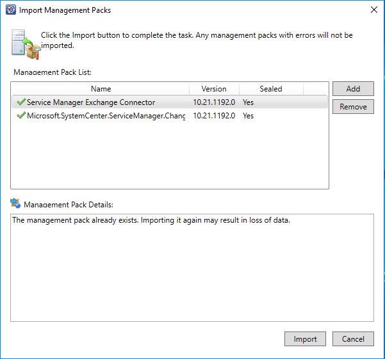Click green checkmark beside Microsoft.SystemCenter.ServiceManager pack
This screenshot has width=385, height=359.
tap(21, 115)
